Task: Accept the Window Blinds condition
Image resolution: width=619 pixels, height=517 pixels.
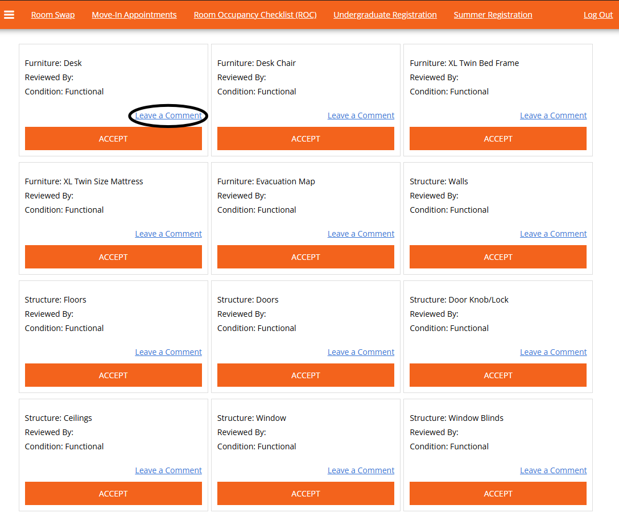Action: [x=498, y=494]
